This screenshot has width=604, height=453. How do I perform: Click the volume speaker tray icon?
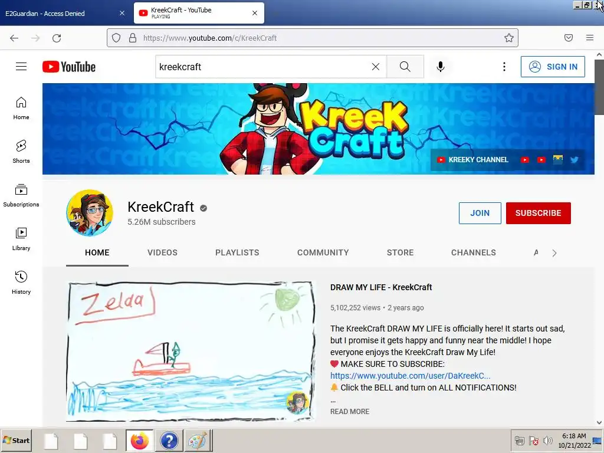[x=547, y=441]
